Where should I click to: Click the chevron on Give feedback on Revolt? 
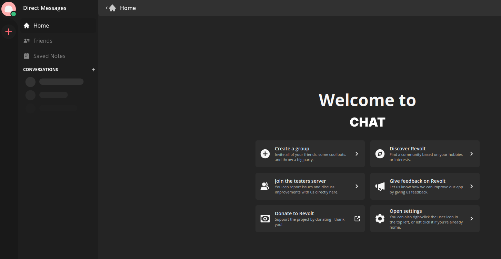point(472,186)
